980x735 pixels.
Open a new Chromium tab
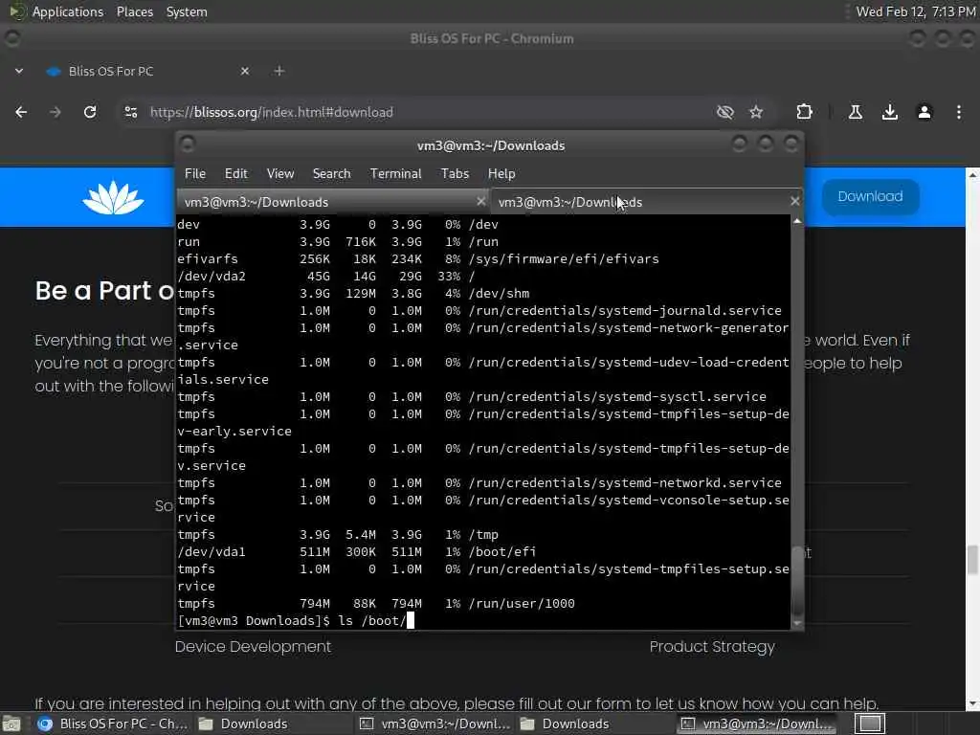279,71
